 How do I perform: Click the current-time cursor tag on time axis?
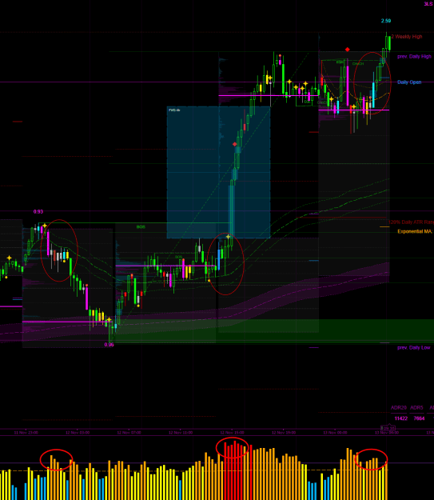click(388, 428)
